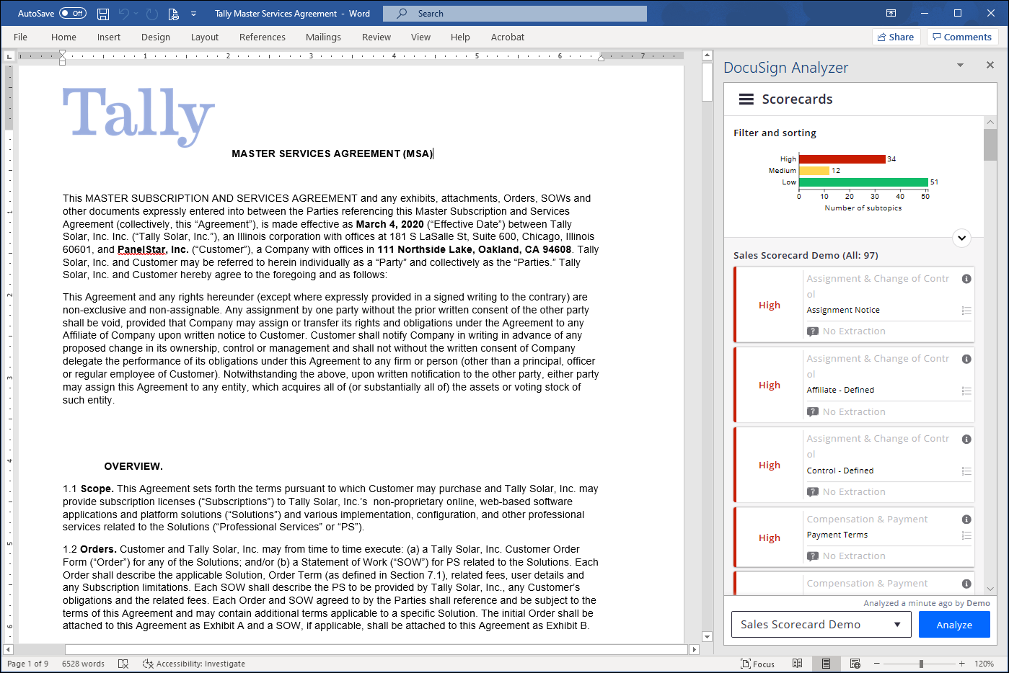Click the Redo icon in the title bar
Screen dimensions: 1009x673
(151, 14)
